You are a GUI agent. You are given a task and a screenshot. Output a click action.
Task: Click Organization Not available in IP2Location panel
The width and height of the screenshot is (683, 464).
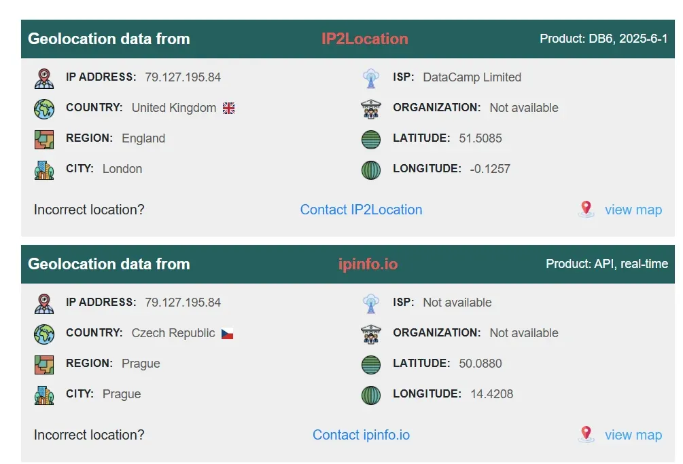(524, 108)
